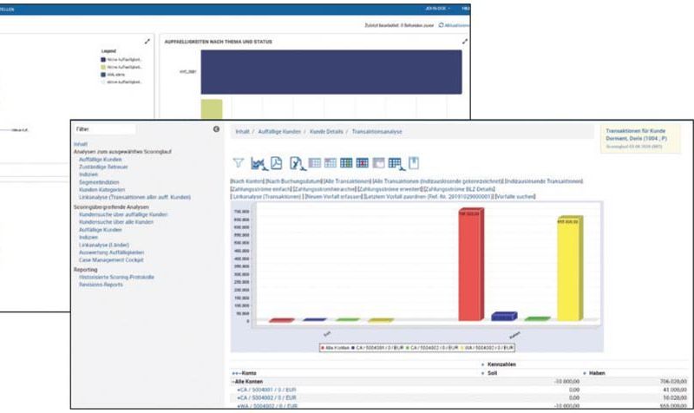Image resolution: width=694 pixels, height=413 pixels.
Task: Click inside the Filter input field
Action: [104, 128]
